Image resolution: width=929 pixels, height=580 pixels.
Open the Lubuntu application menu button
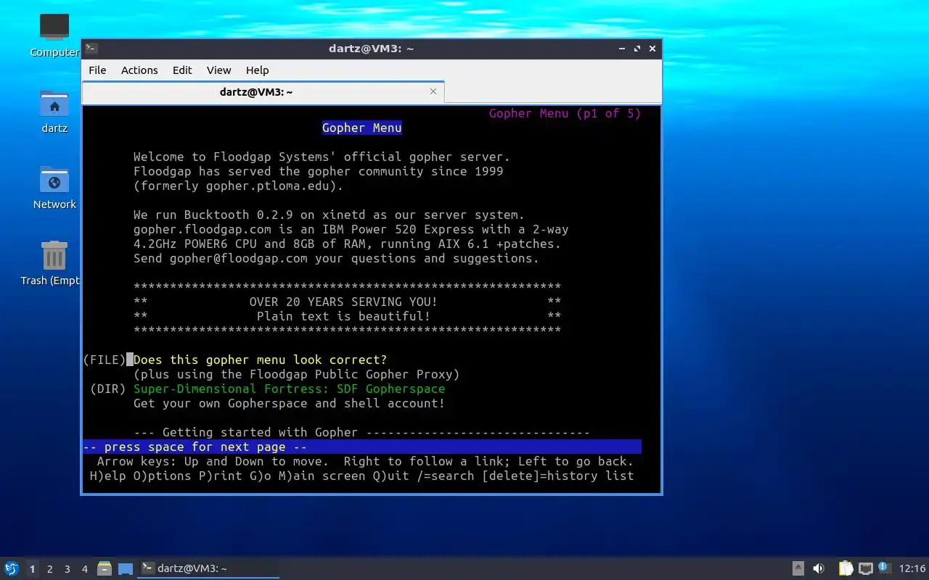coord(12,568)
